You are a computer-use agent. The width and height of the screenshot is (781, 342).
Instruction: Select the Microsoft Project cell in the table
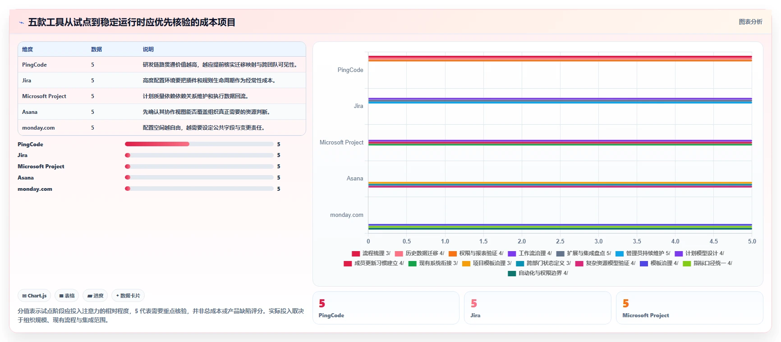click(44, 96)
